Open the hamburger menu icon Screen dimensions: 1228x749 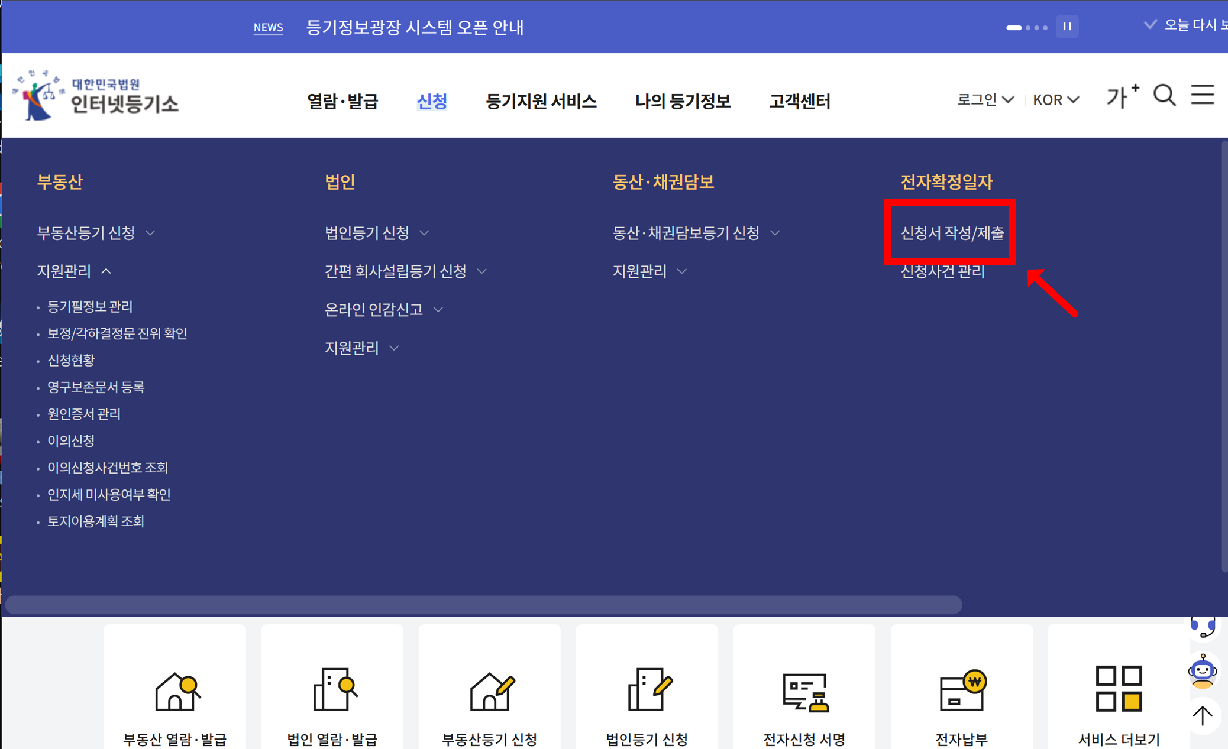[x=1202, y=95]
